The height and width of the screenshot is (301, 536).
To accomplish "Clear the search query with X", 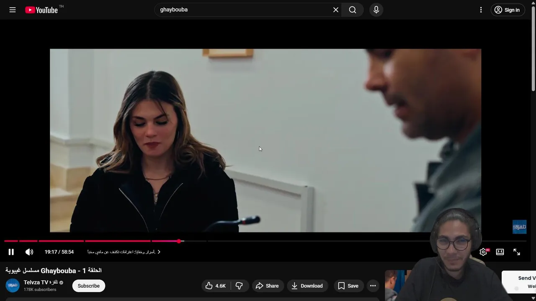I will [336, 10].
